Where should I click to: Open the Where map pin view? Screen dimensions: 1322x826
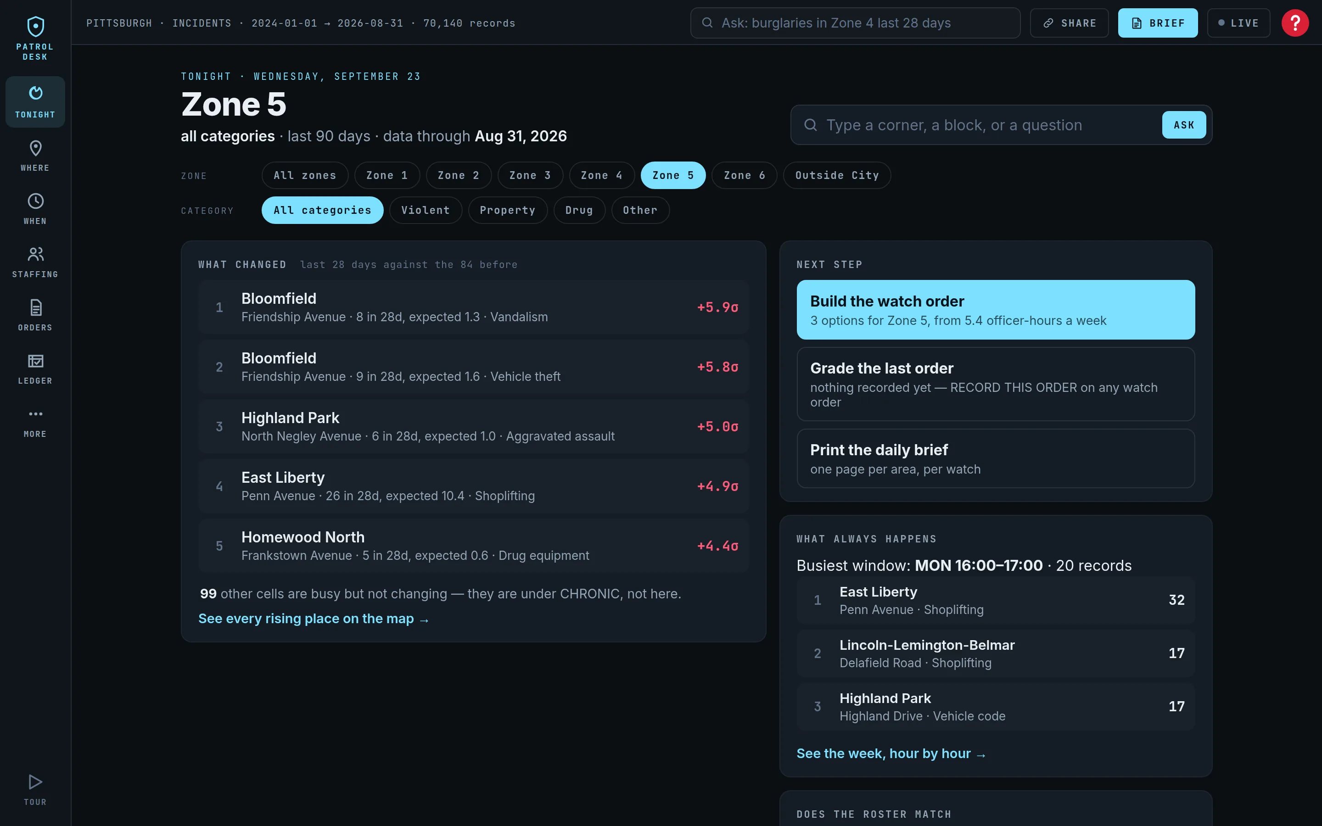pos(35,156)
